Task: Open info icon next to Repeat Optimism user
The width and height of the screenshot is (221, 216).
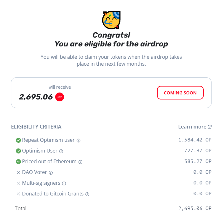Action: pos(79,140)
